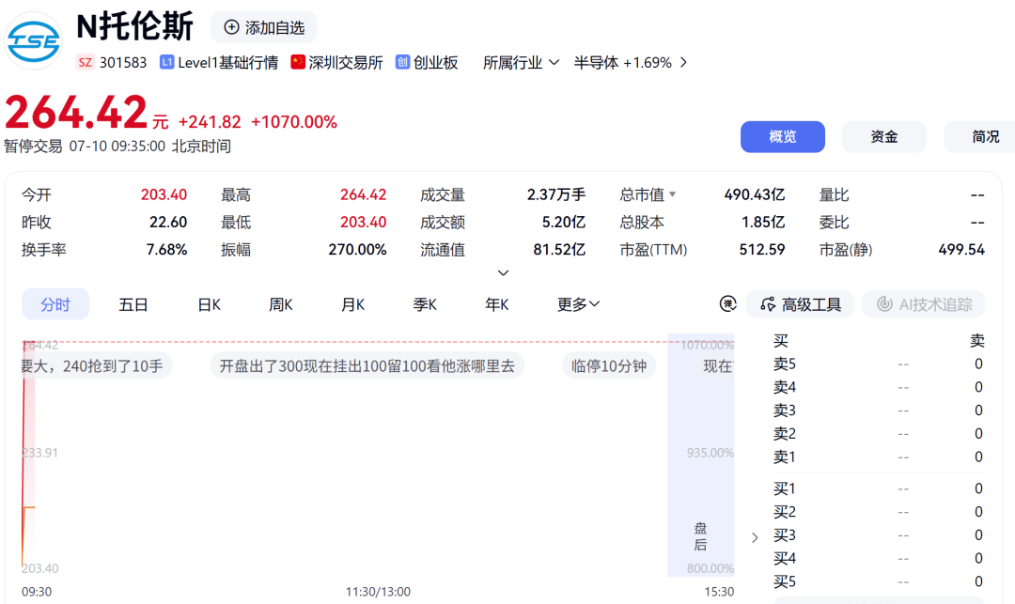Open the 总市值 dropdown triangle

[x=673, y=194]
